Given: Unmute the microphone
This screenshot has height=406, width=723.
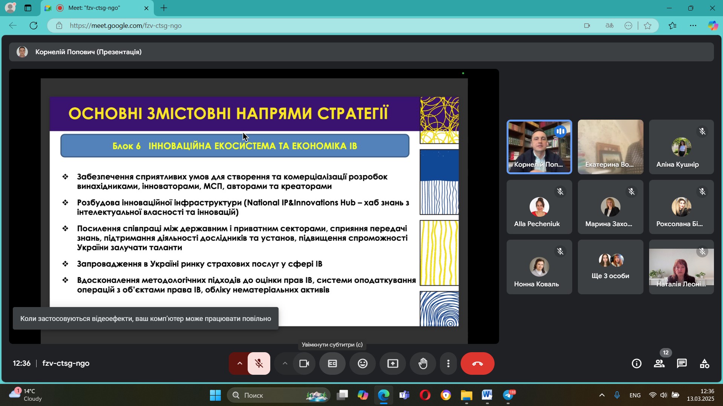Looking at the screenshot, I should tap(259, 363).
